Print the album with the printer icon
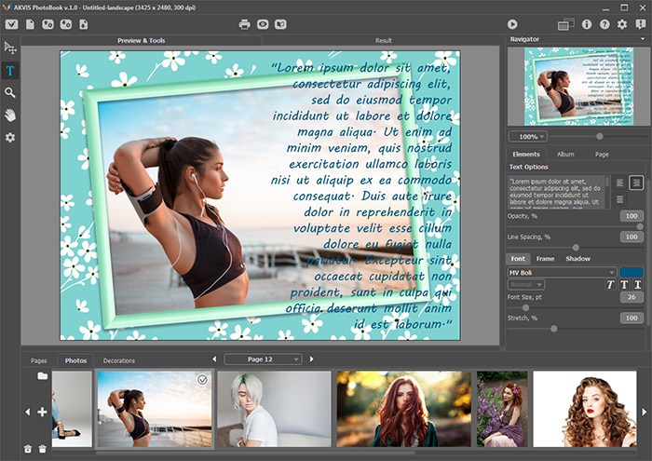 (244, 24)
